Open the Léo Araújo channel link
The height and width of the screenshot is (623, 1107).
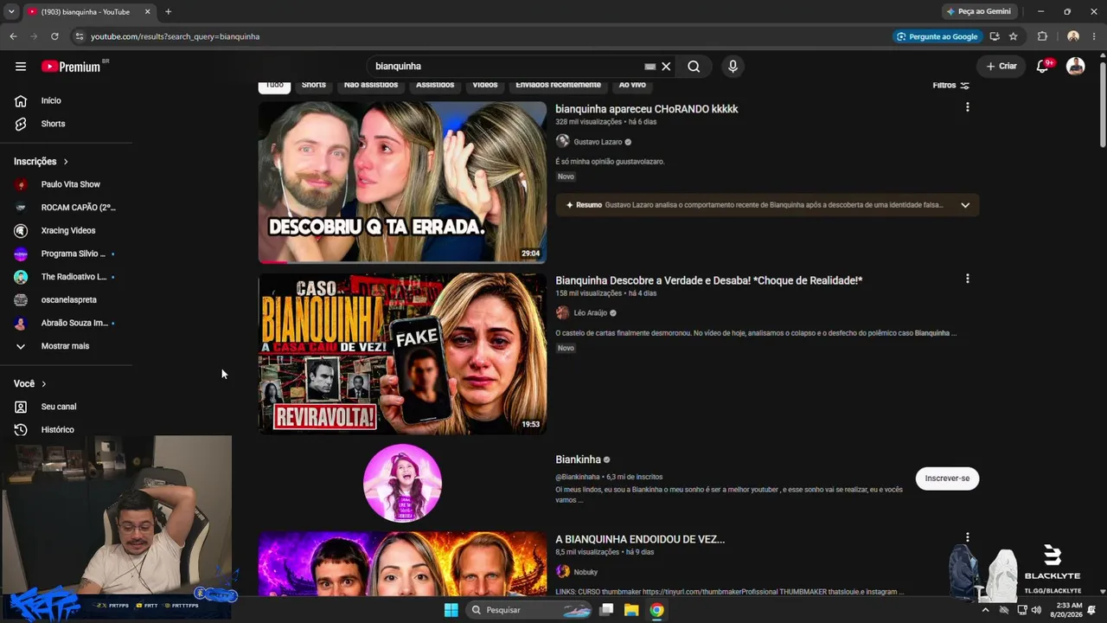coord(591,313)
